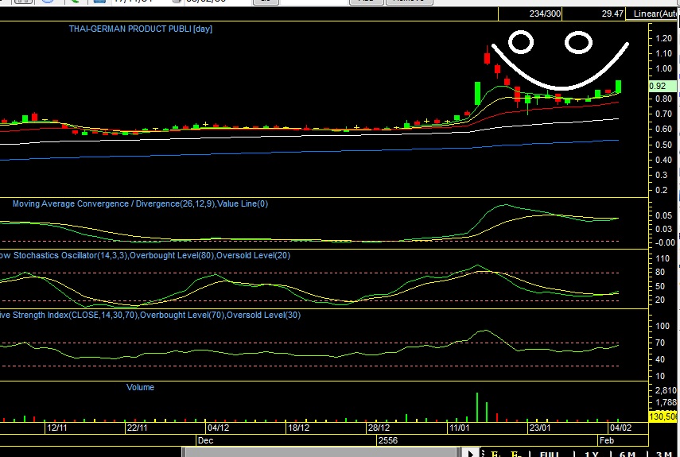The height and width of the screenshot is (457, 680).
Task: Click the 70 level on the RSI axis
Action: pos(660,343)
